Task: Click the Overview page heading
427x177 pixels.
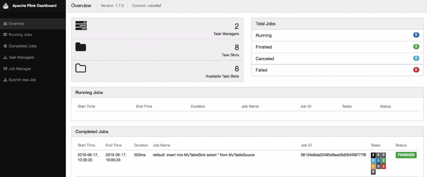Action: [81, 6]
